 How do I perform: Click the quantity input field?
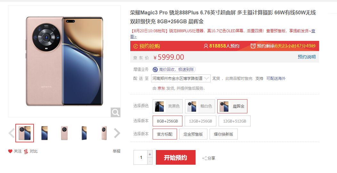pyautogui.click(x=140, y=158)
